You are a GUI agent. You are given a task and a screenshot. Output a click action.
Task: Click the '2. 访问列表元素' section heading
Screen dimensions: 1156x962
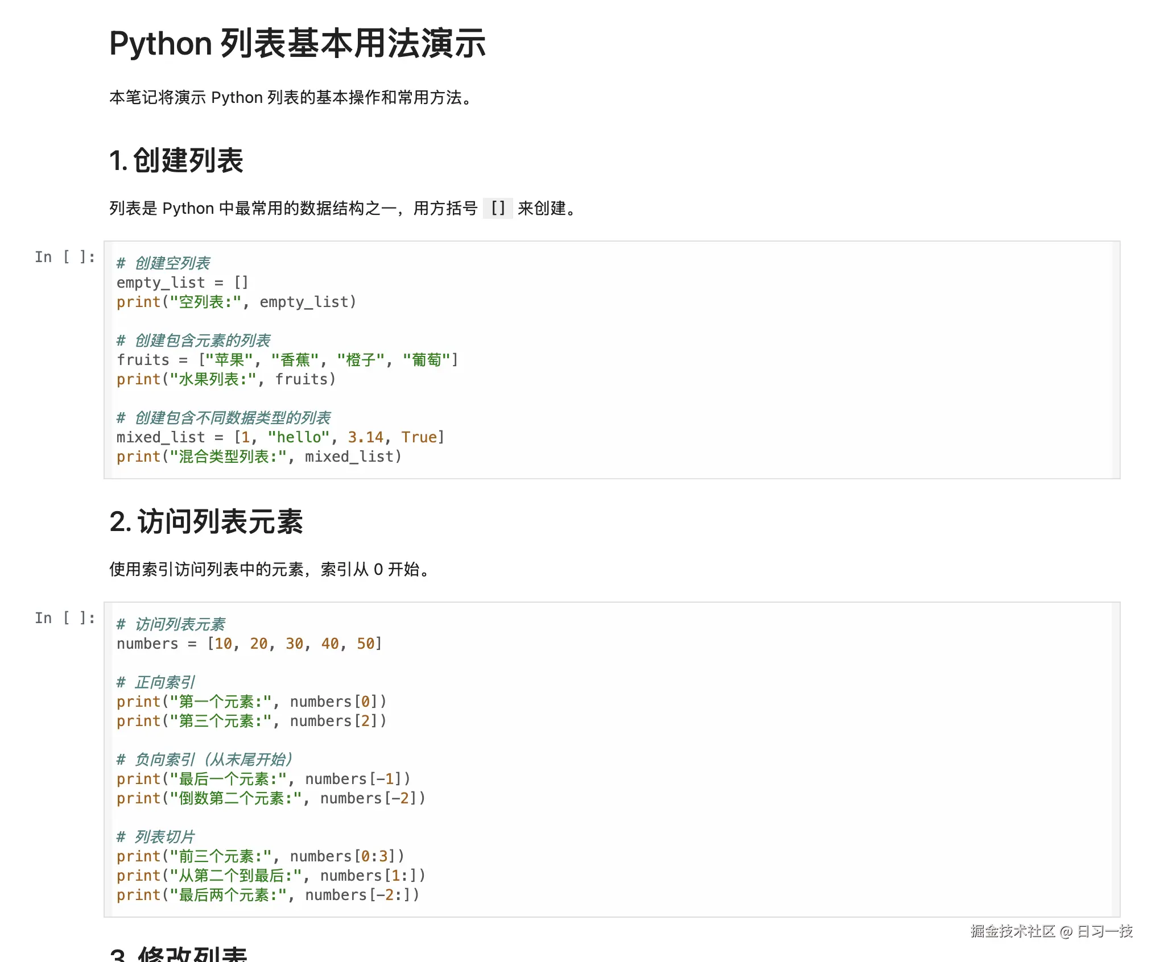(206, 521)
